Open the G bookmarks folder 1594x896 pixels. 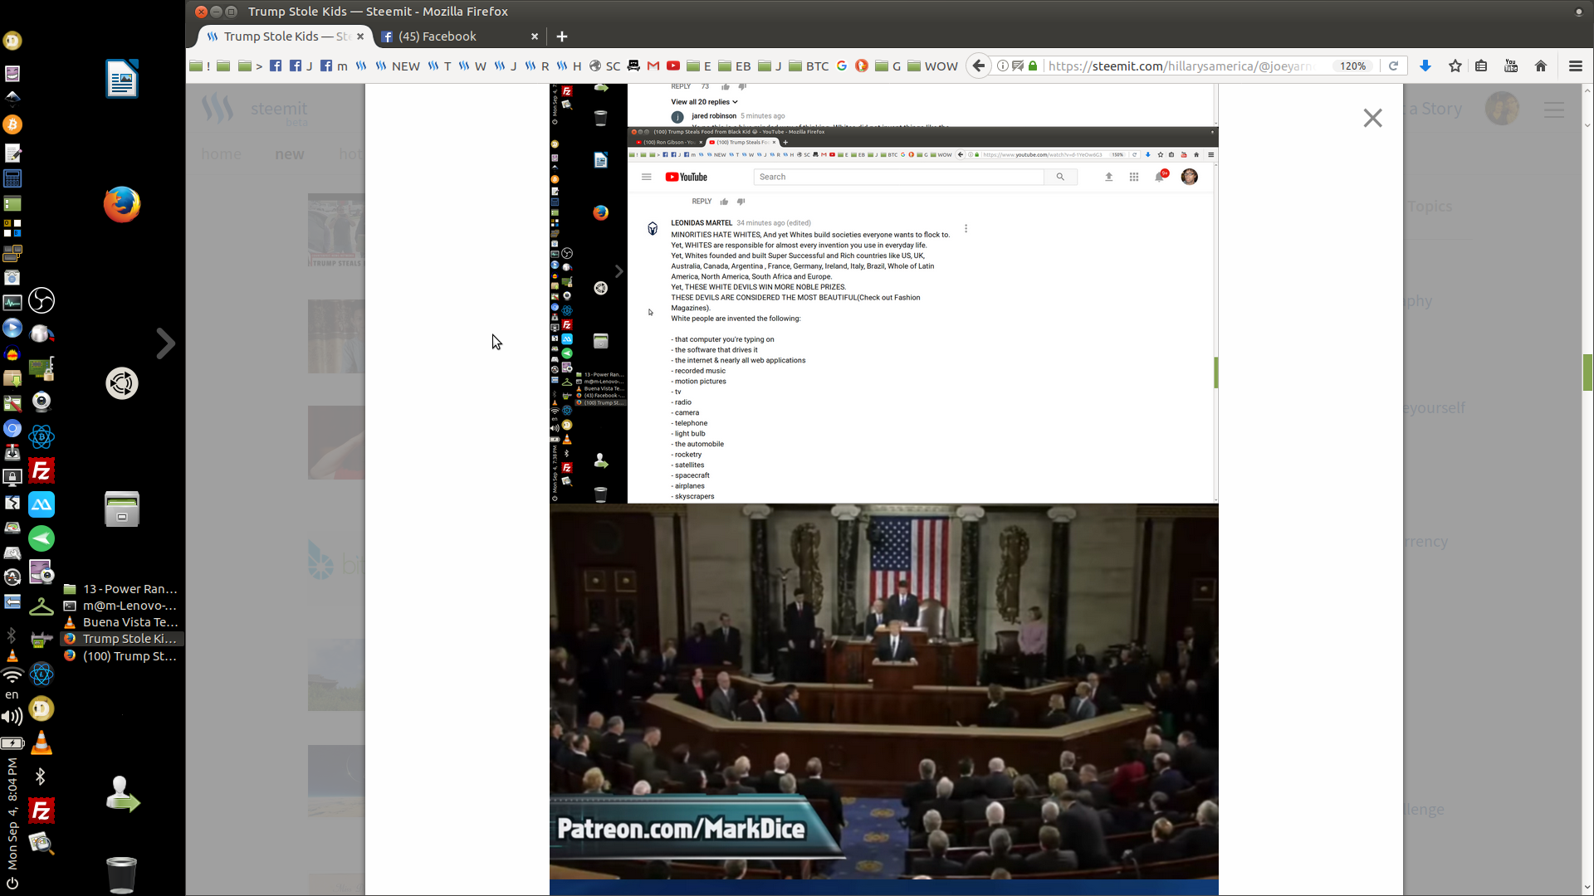[888, 66]
